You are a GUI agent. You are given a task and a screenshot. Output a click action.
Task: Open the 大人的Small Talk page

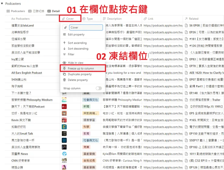(x=22, y=134)
